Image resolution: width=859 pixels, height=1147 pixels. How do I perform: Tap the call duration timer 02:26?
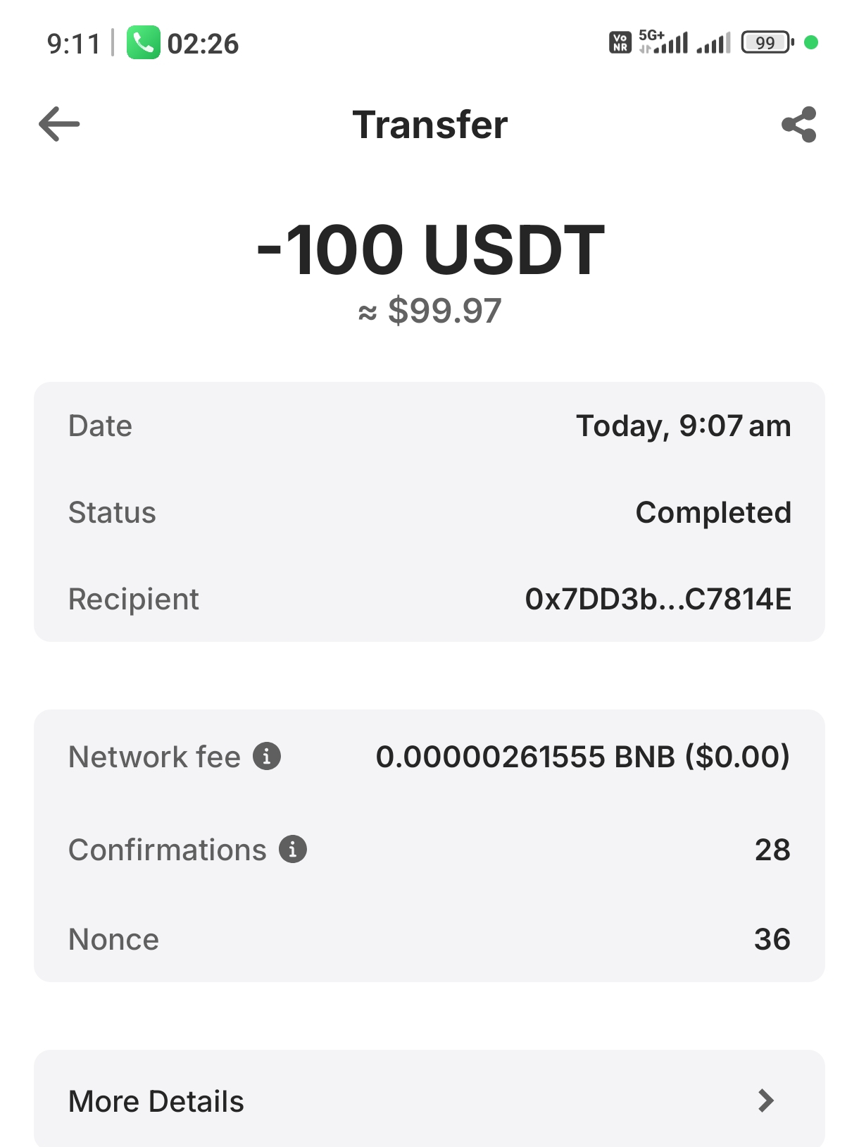tap(203, 44)
